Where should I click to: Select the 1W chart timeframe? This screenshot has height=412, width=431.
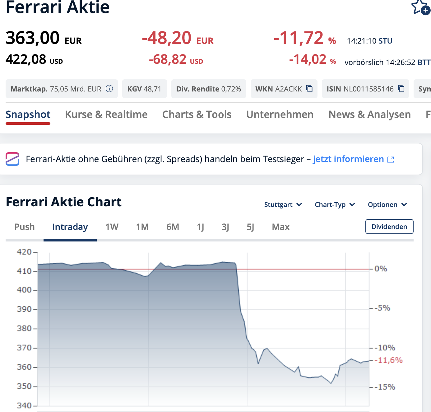[x=112, y=227]
